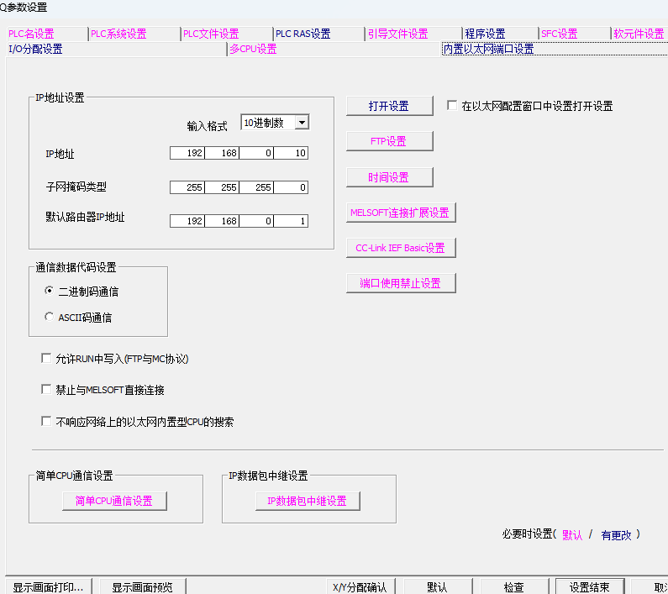Click last octet of 默认路由器IP地址
668x594 pixels.
click(x=291, y=222)
